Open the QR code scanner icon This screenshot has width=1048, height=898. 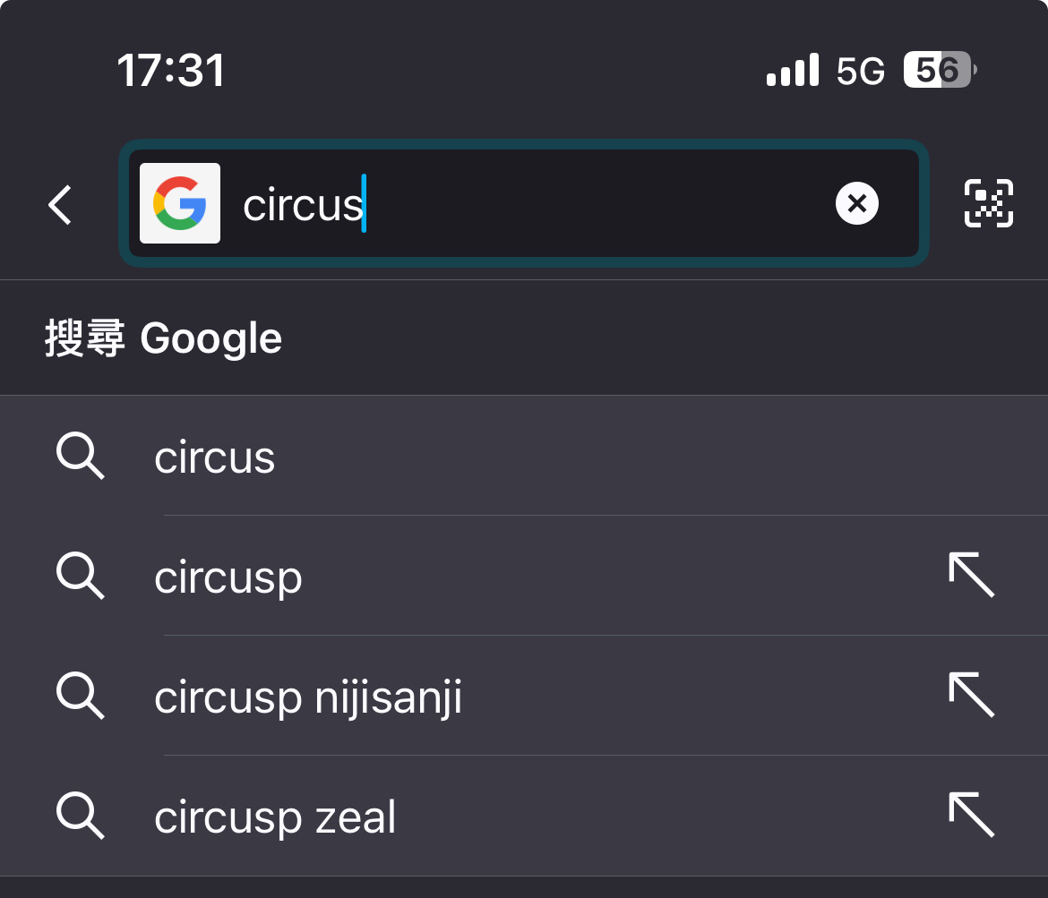click(x=989, y=203)
